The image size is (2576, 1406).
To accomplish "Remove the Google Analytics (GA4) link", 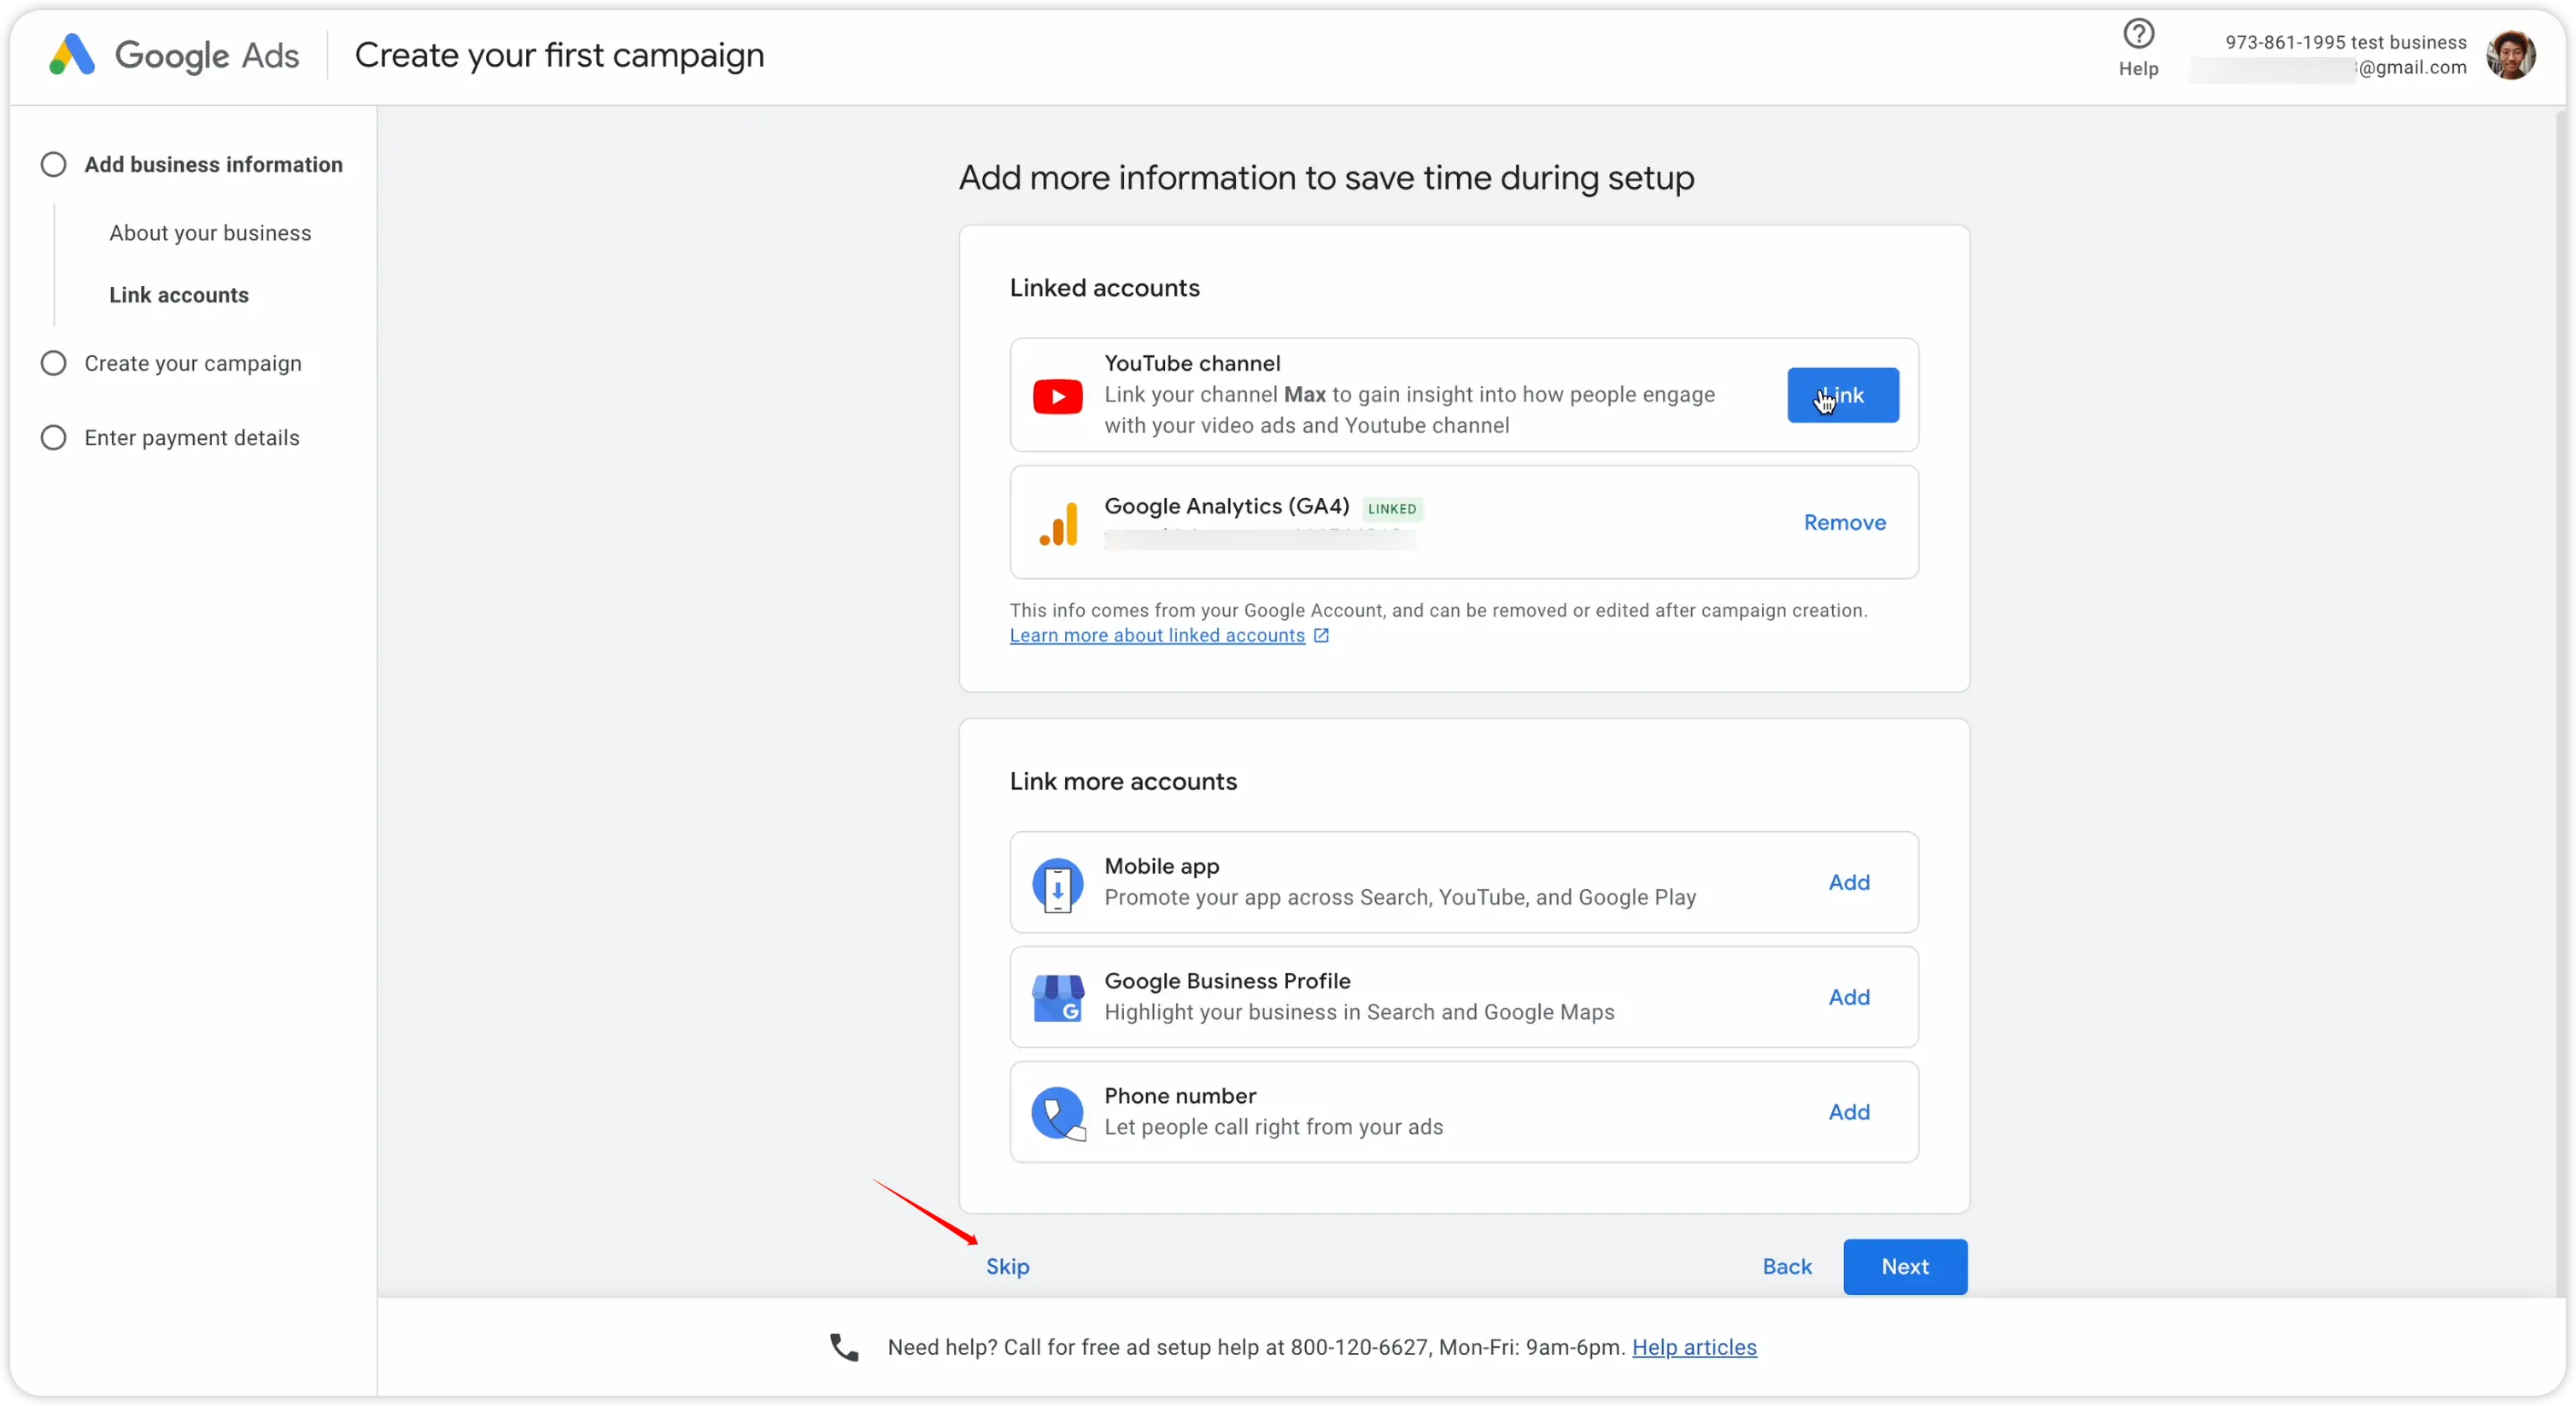I will [1844, 522].
